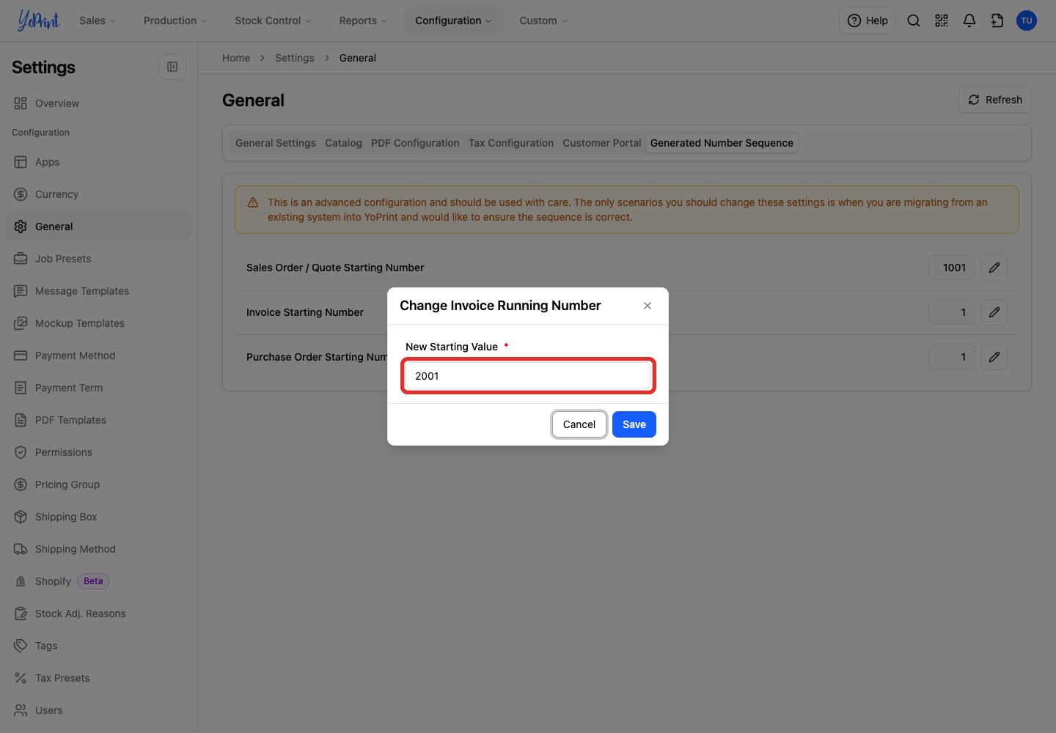This screenshot has width=1056, height=733.
Task: Focus the New Starting Value field
Action: [x=528, y=376]
